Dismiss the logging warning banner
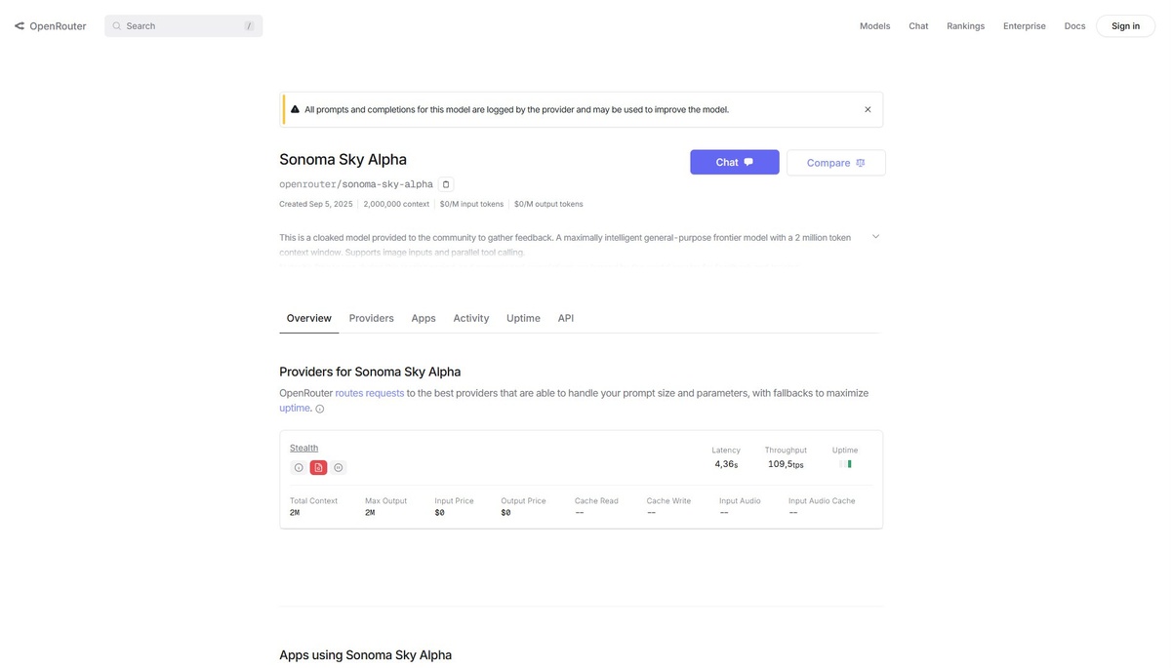Screen dimensions: 1171x668 868,109
